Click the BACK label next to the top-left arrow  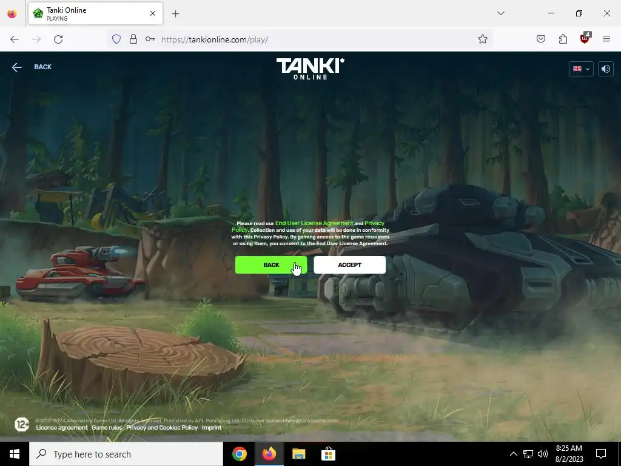coord(43,67)
